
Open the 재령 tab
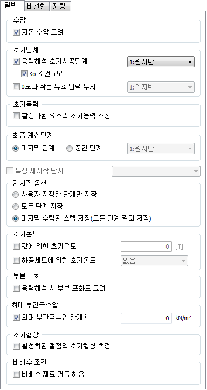click(60, 6)
